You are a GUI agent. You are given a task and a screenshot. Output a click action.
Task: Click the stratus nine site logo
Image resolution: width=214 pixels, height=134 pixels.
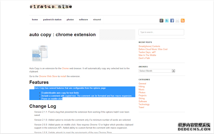click(51, 6)
